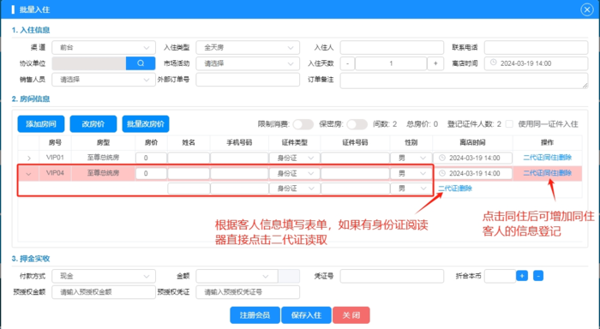Toggle the 保密房 switch
Screen dimensions: 600x329
coord(357,124)
